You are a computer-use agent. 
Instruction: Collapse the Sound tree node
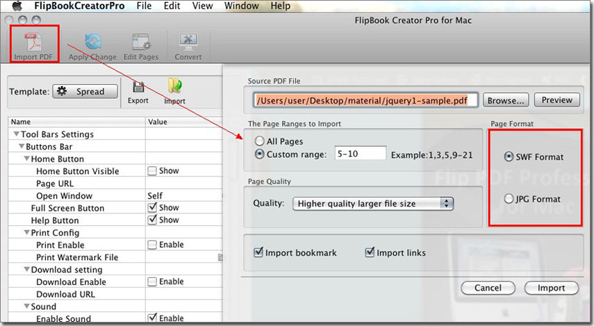[27, 306]
